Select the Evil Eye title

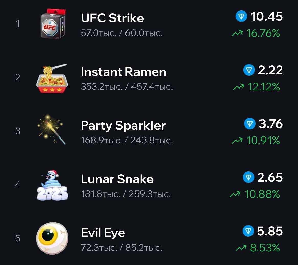(103, 233)
